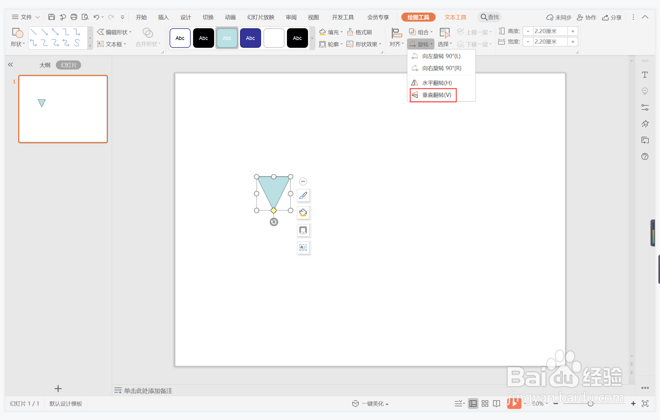Open the 插入 ribbon tab
The image size is (660, 420).
tap(163, 17)
